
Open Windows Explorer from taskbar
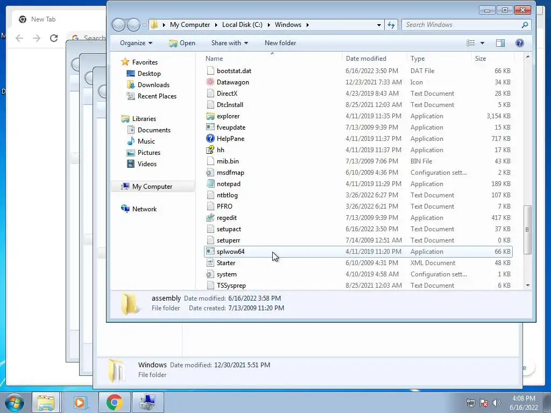tap(46, 402)
